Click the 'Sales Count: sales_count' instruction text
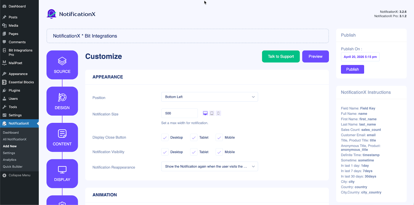Screen dimensions: 414x205 point(361,130)
